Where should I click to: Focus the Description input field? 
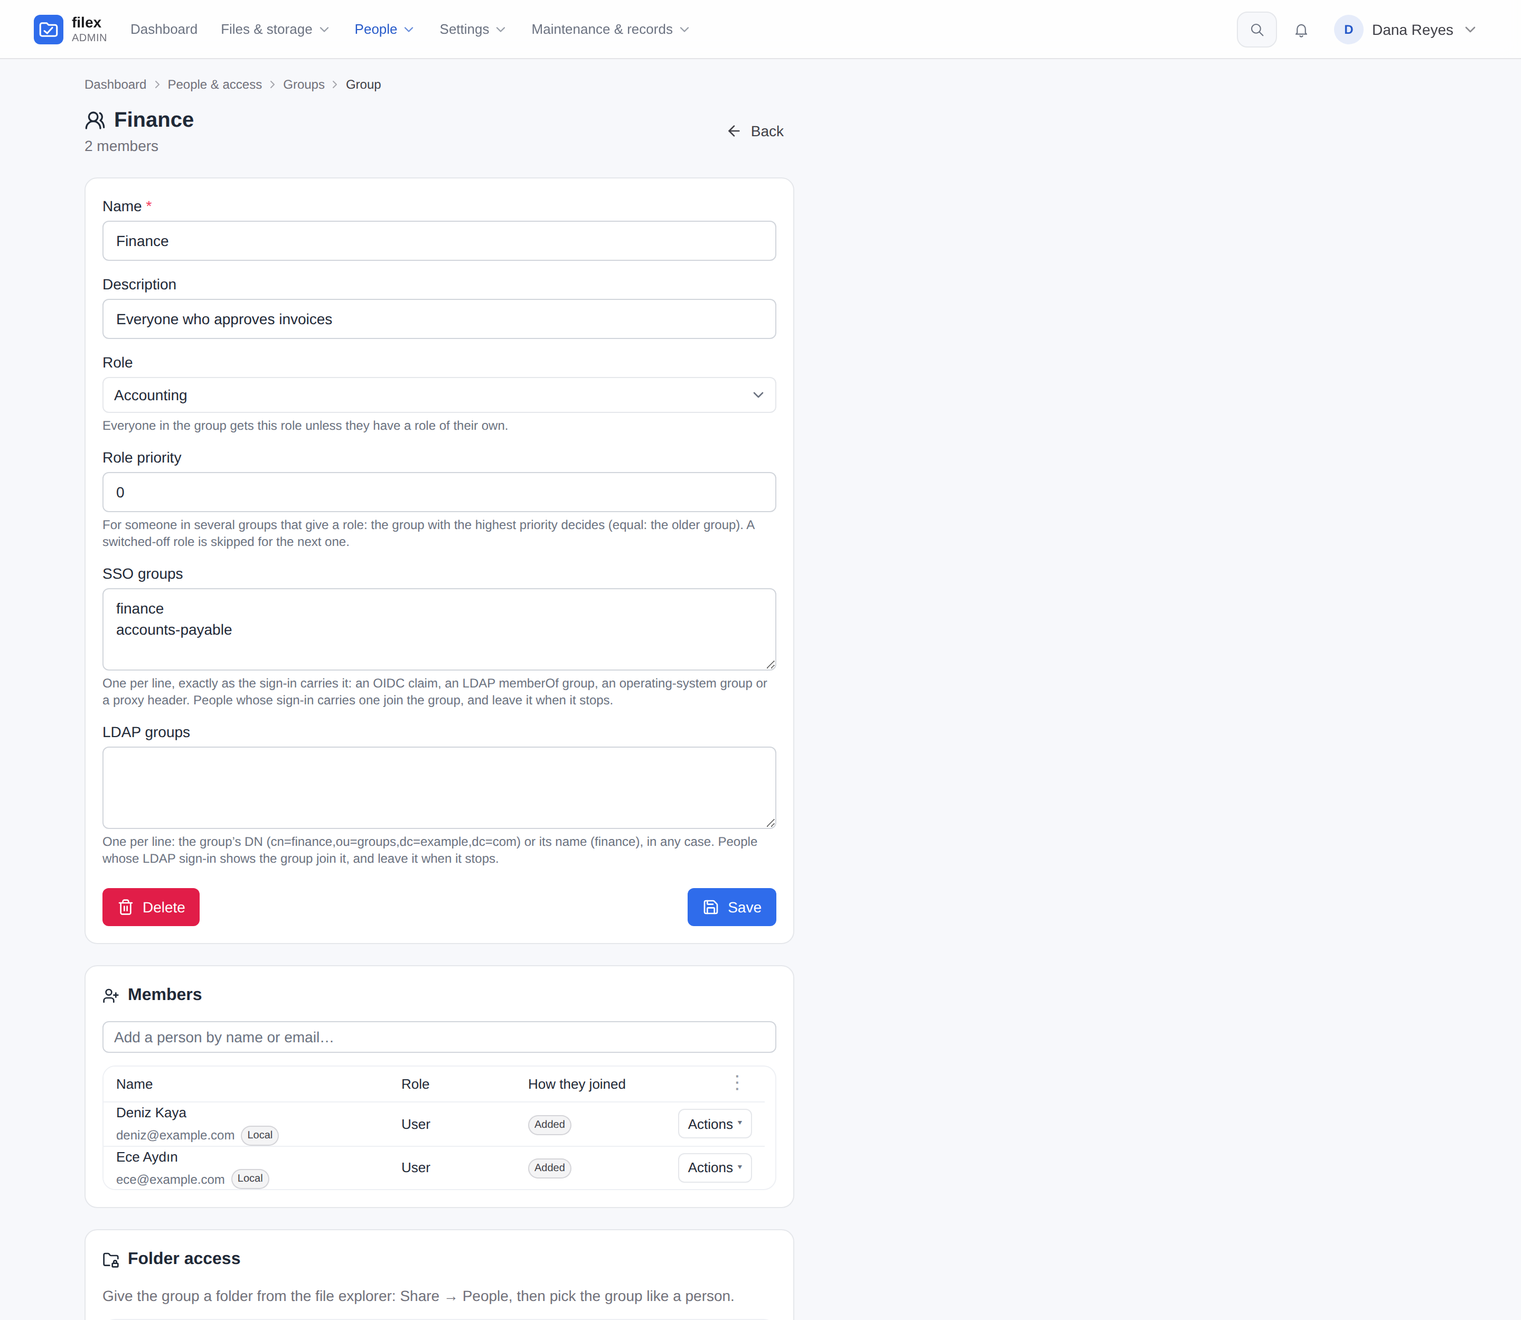click(439, 319)
